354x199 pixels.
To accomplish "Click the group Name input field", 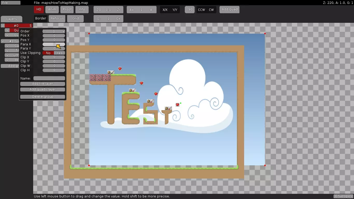I will click(x=49, y=78).
